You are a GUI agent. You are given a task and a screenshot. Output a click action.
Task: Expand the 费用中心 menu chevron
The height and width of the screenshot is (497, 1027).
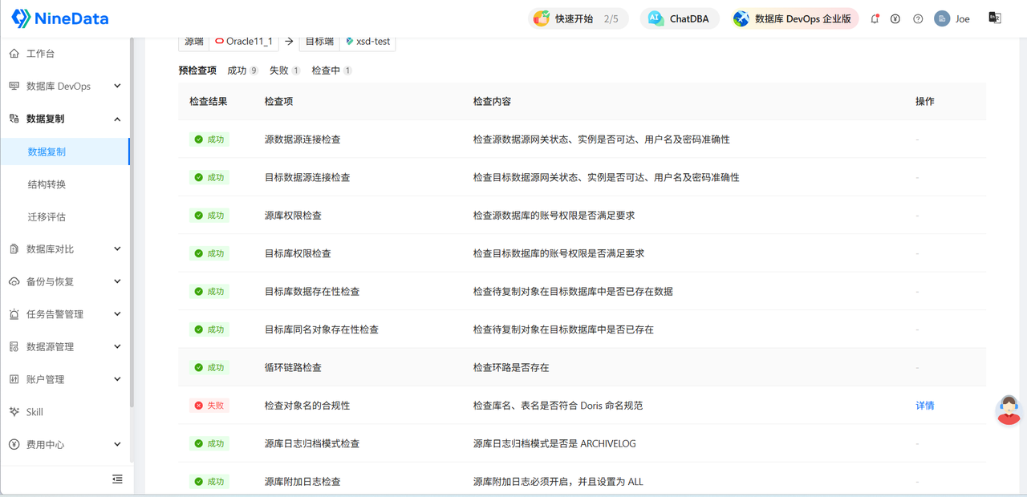pyautogui.click(x=117, y=444)
